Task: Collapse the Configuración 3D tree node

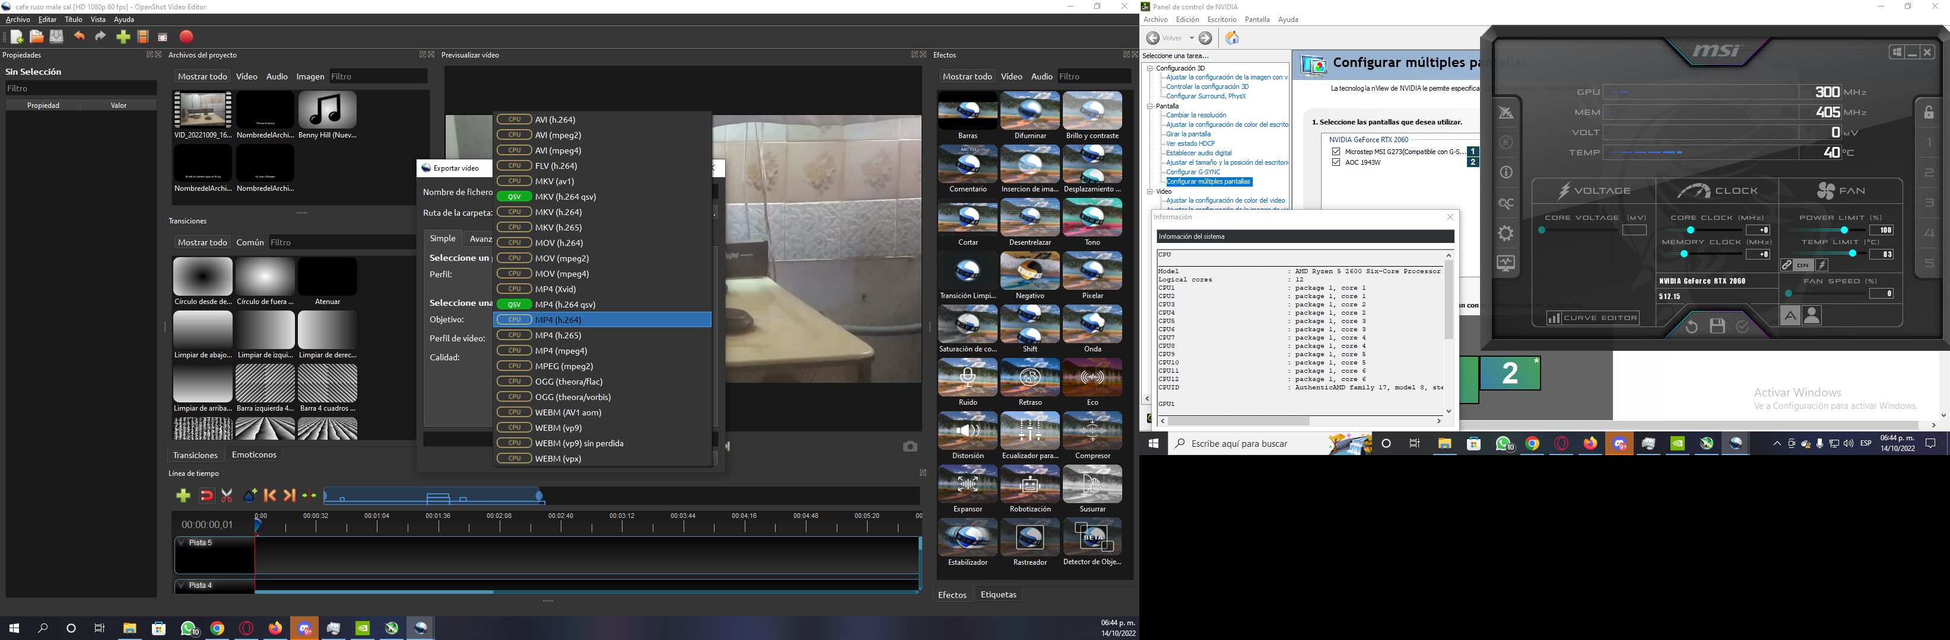Action: [1150, 68]
